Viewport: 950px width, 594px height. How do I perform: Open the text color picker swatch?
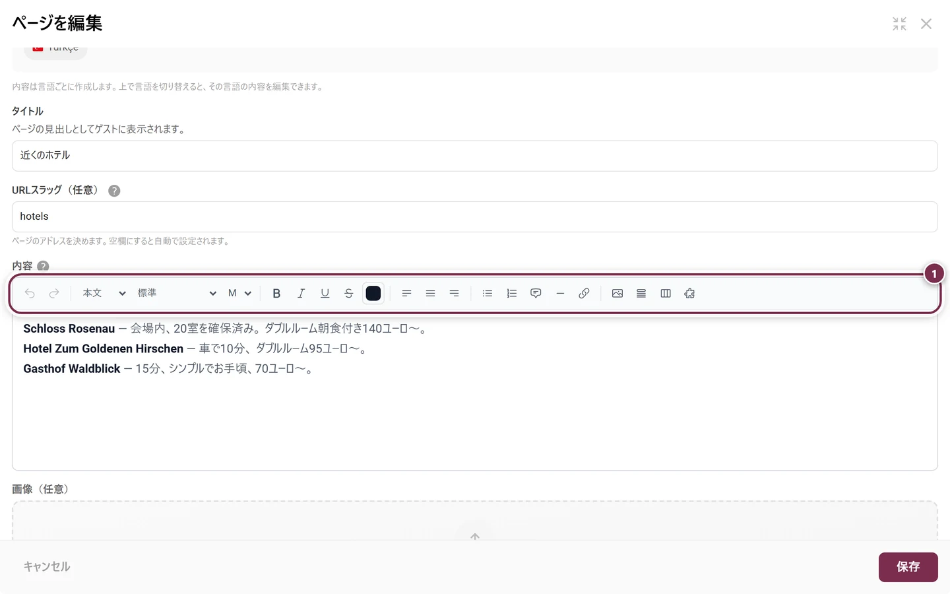point(373,294)
